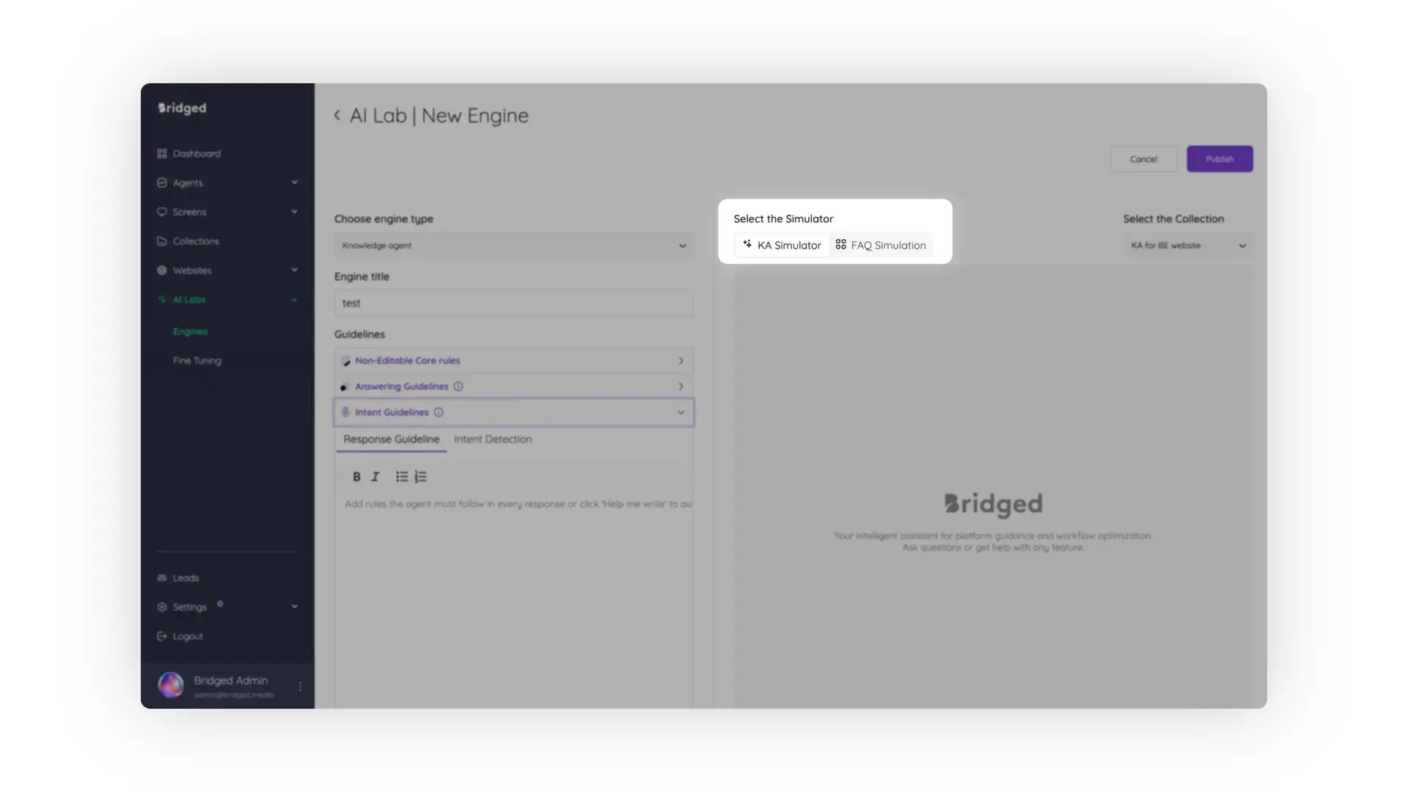
Task: Open the Non-Editable Core rules link
Action: [408, 360]
